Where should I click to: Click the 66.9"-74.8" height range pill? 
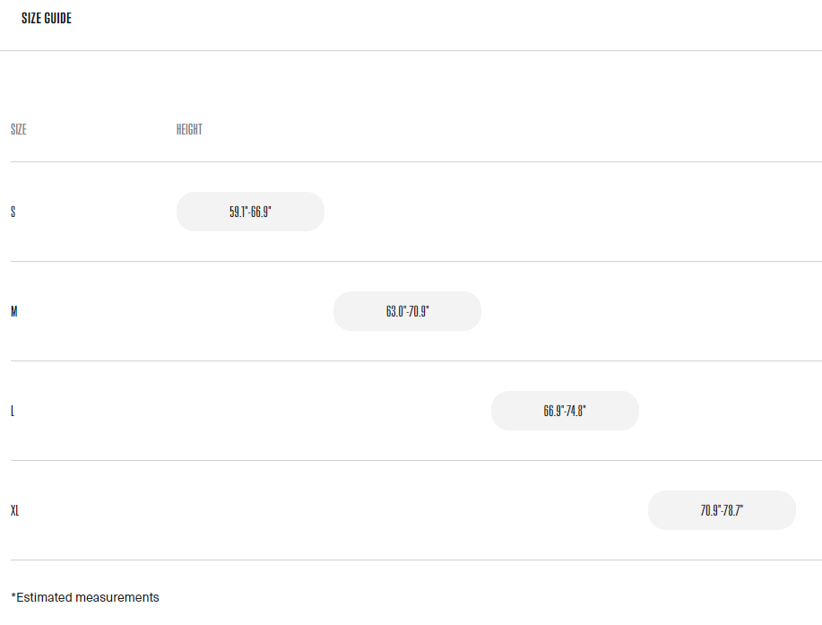[565, 412]
